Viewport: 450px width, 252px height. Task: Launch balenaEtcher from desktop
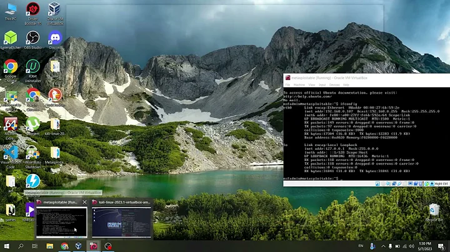[11, 40]
